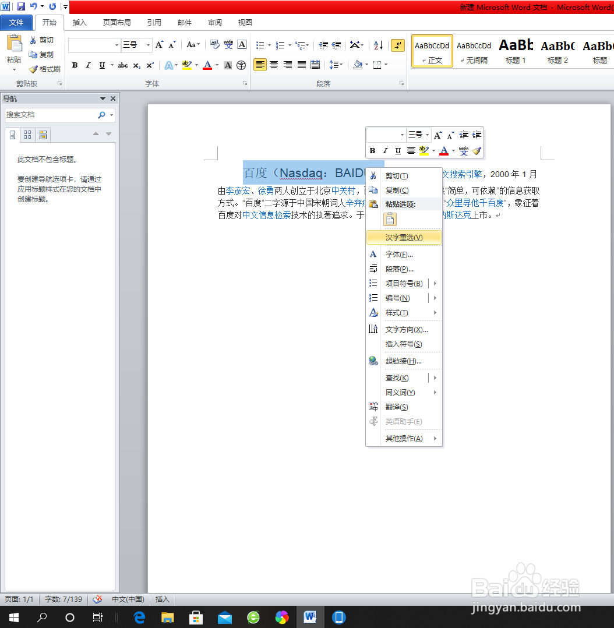The width and height of the screenshot is (614, 628).
Task: Open mini toolbar font size dropdown
Action: [427, 135]
